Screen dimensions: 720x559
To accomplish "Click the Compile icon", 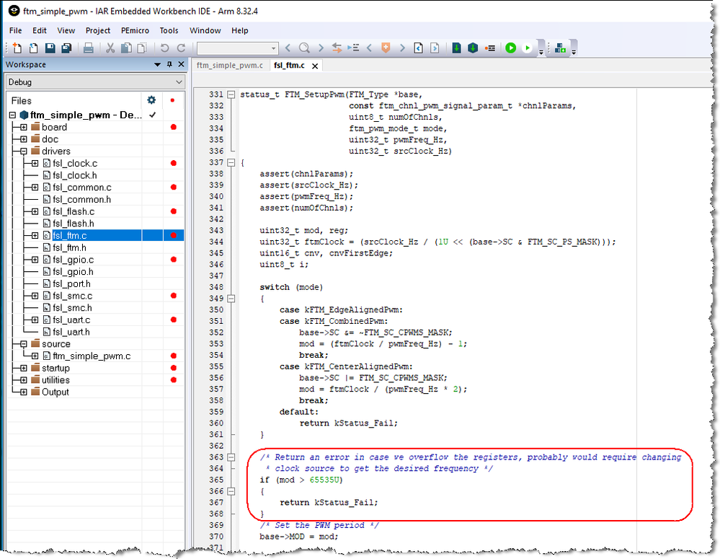I will [x=456, y=48].
